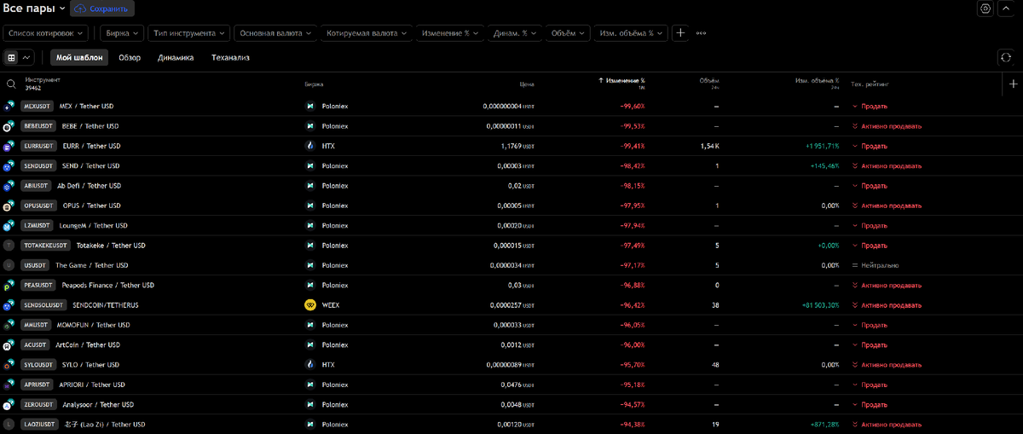Open the Котируемая валюта filter dropdown
Screen dimensions: 1023x434
(x=367, y=33)
